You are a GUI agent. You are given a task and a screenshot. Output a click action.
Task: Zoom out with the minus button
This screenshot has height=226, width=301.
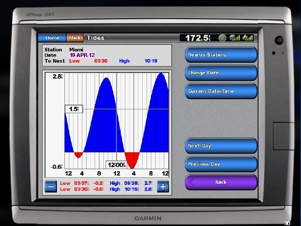tap(51, 186)
